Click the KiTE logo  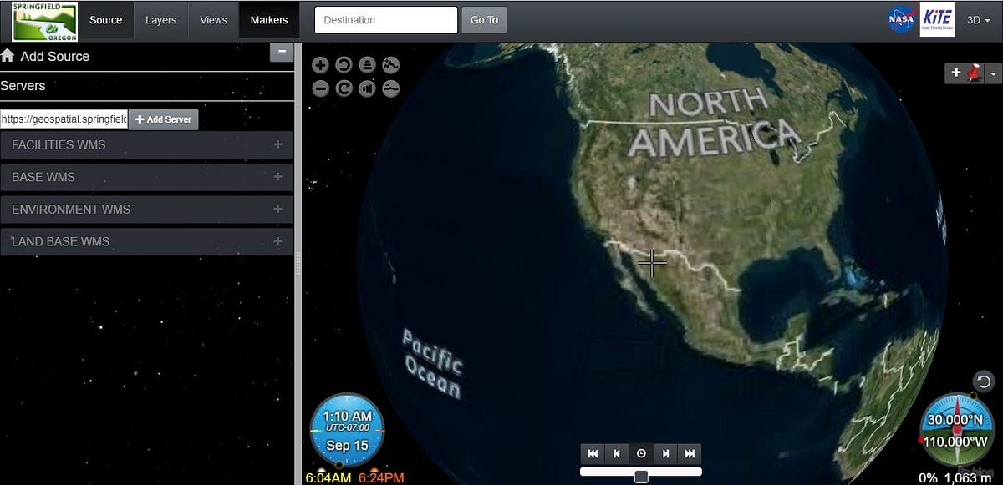(938, 18)
